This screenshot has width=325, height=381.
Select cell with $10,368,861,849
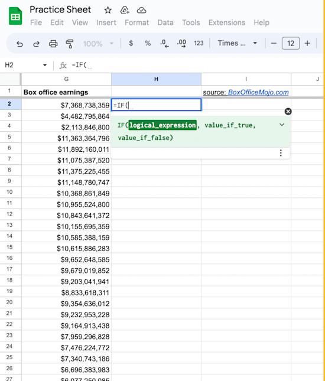pyautogui.click(x=66, y=193)
